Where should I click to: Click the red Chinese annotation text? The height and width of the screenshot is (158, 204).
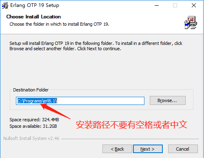tap(131, 125)
